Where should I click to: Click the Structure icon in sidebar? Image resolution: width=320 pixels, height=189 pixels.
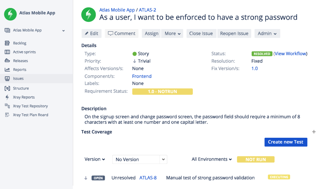(x=7, y=88)
